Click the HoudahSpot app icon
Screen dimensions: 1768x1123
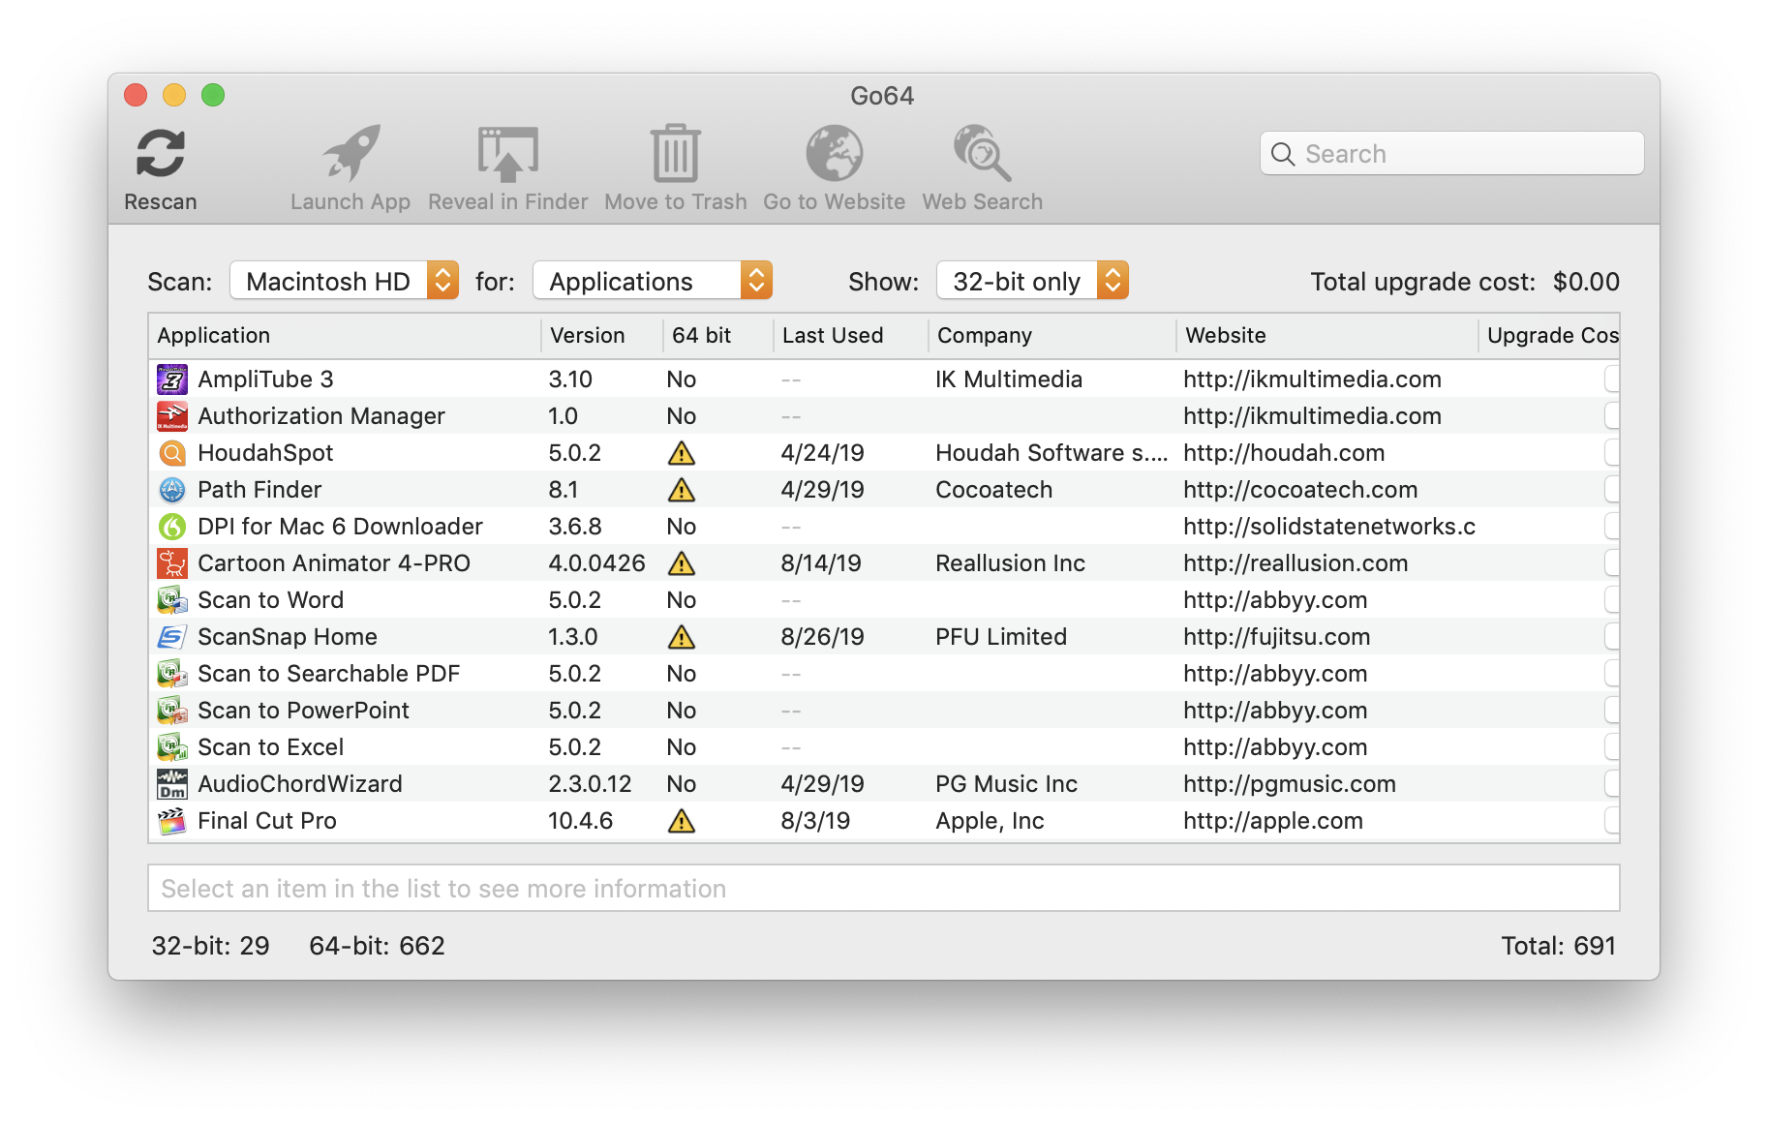click(x=172, y=453)
